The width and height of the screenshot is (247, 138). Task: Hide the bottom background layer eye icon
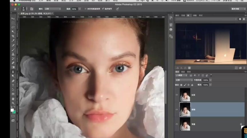177,124
